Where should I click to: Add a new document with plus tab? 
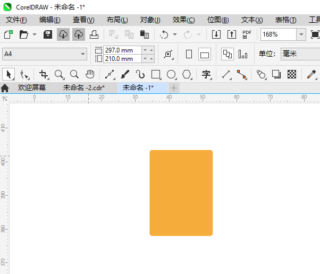(x=174, y=88)
